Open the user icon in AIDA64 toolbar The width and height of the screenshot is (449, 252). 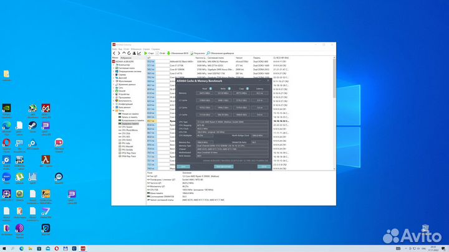coord(134,53)
